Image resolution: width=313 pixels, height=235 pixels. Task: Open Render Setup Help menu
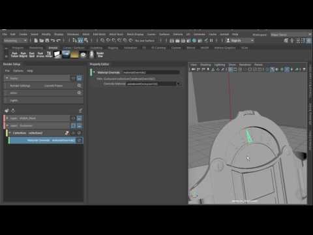(x=30, y=71)
